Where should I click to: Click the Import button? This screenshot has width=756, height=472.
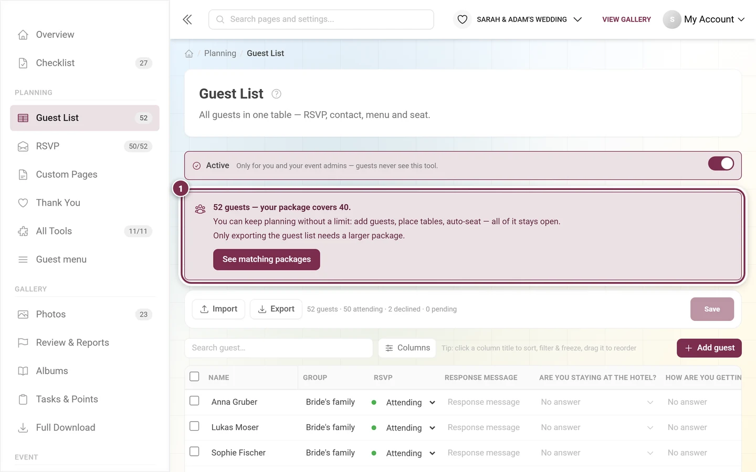click(219, 309)
